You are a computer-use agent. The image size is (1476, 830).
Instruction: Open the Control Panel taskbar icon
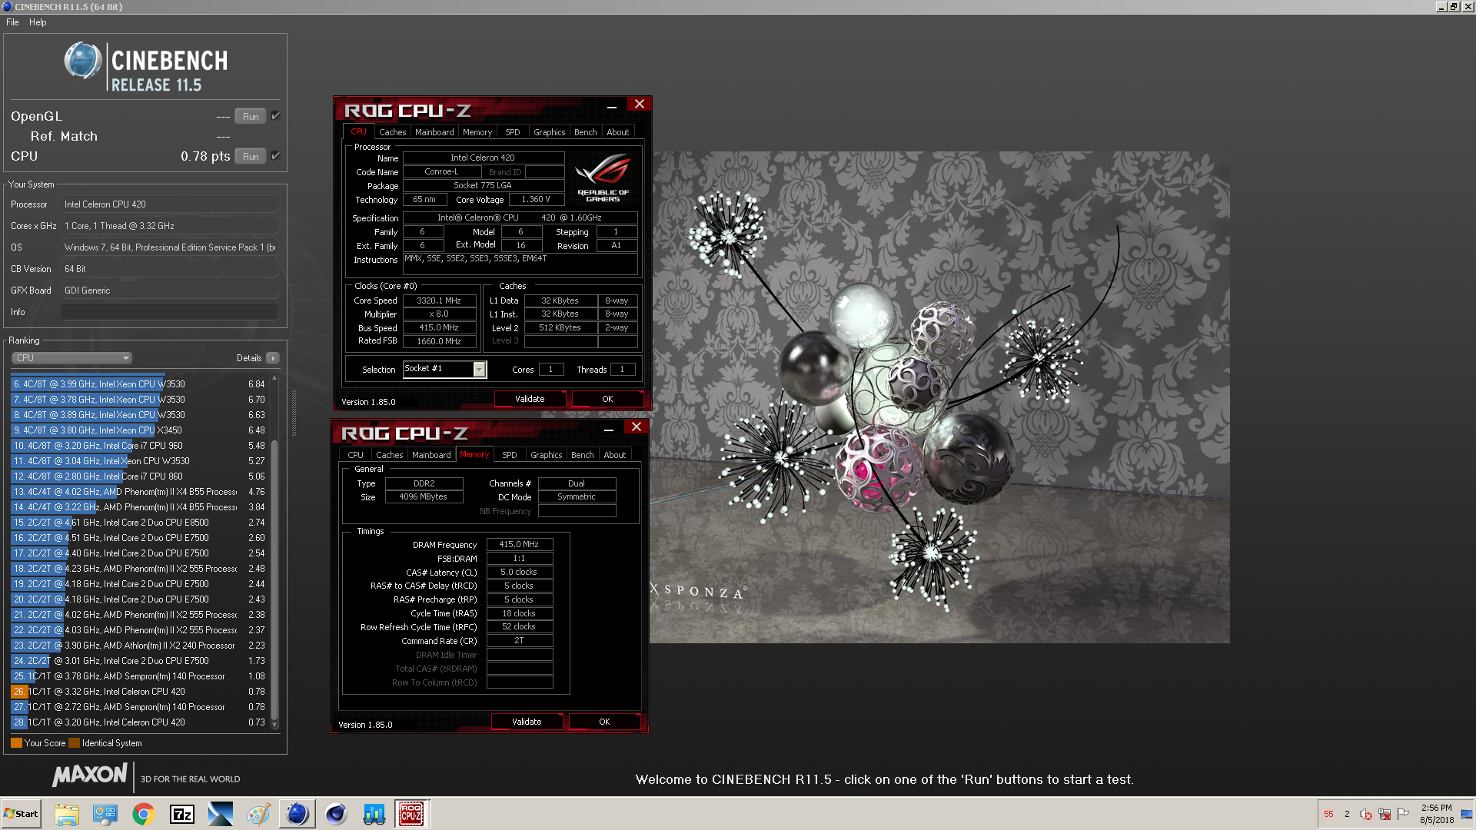coord(105,814)
